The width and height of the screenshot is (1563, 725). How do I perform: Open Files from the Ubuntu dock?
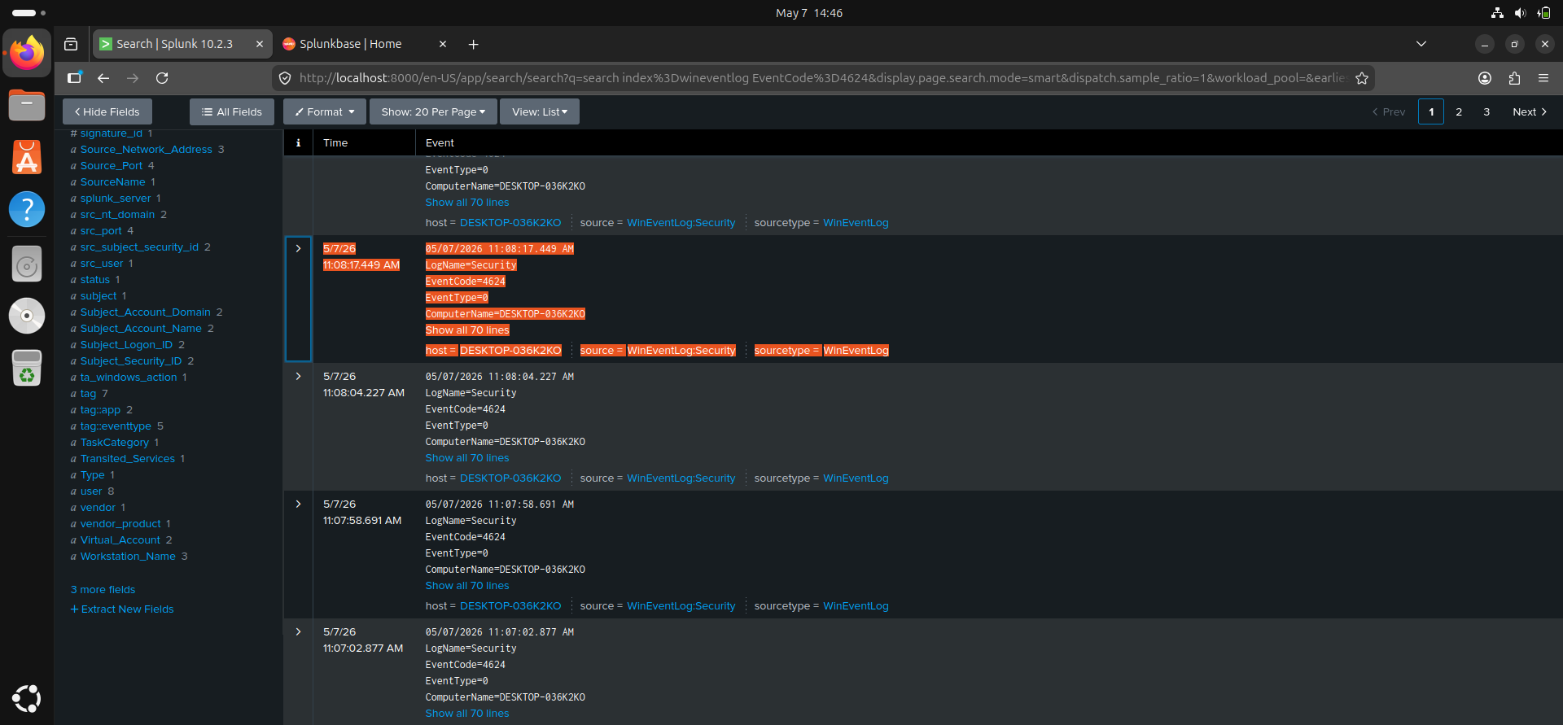[27, 106]
